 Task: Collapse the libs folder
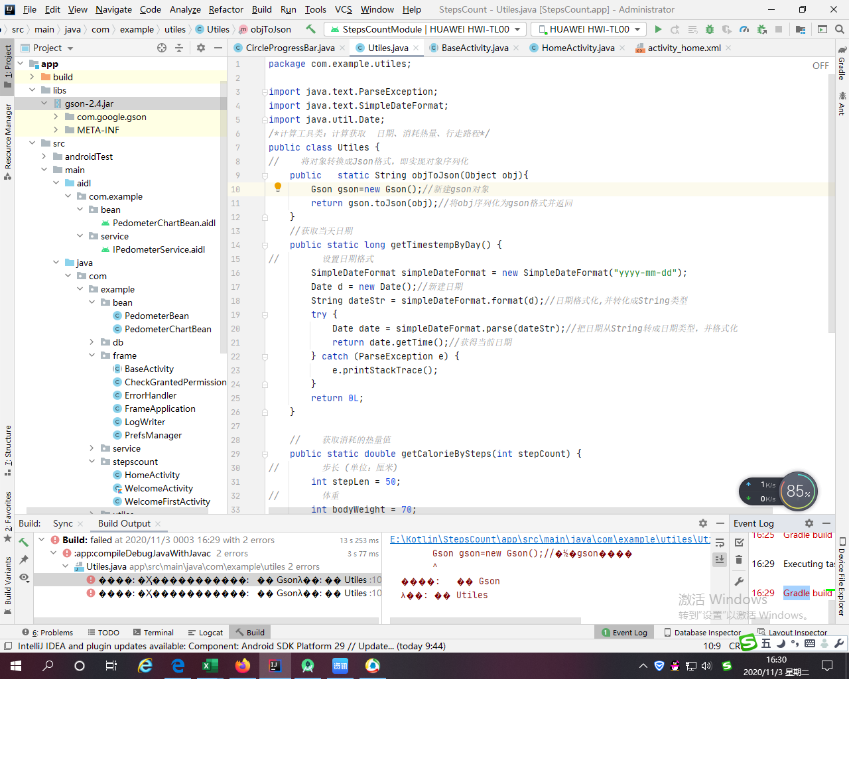(32, 90)
